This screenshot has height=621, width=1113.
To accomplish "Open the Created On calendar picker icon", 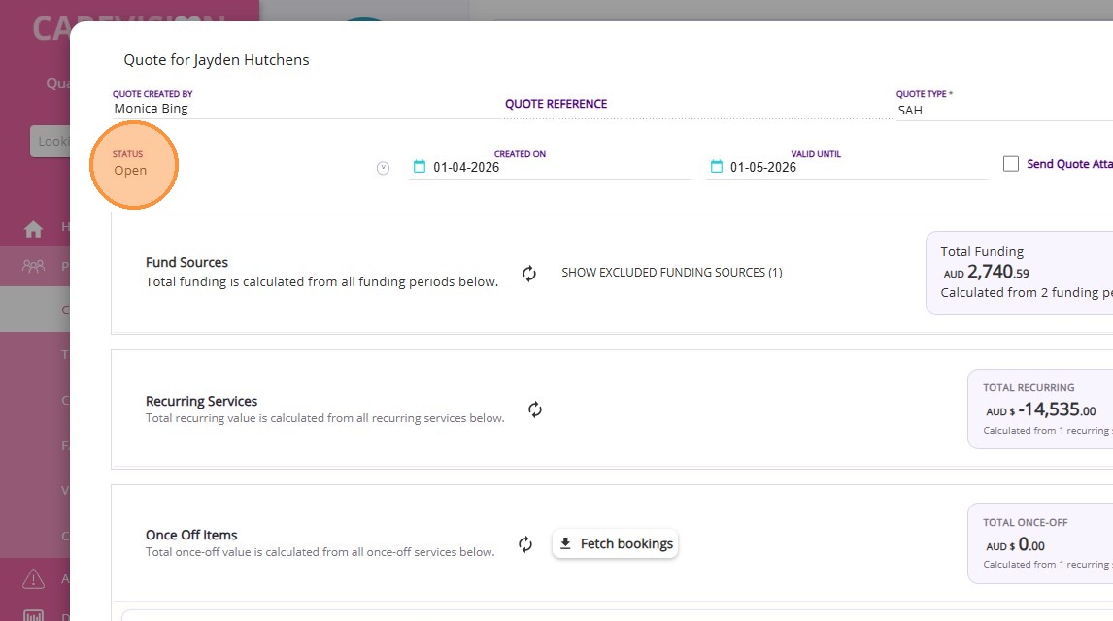I will coord(420,167).
